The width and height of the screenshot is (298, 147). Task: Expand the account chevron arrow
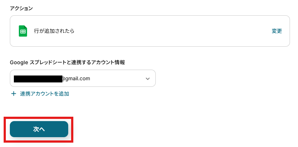(x=148, y=79)
